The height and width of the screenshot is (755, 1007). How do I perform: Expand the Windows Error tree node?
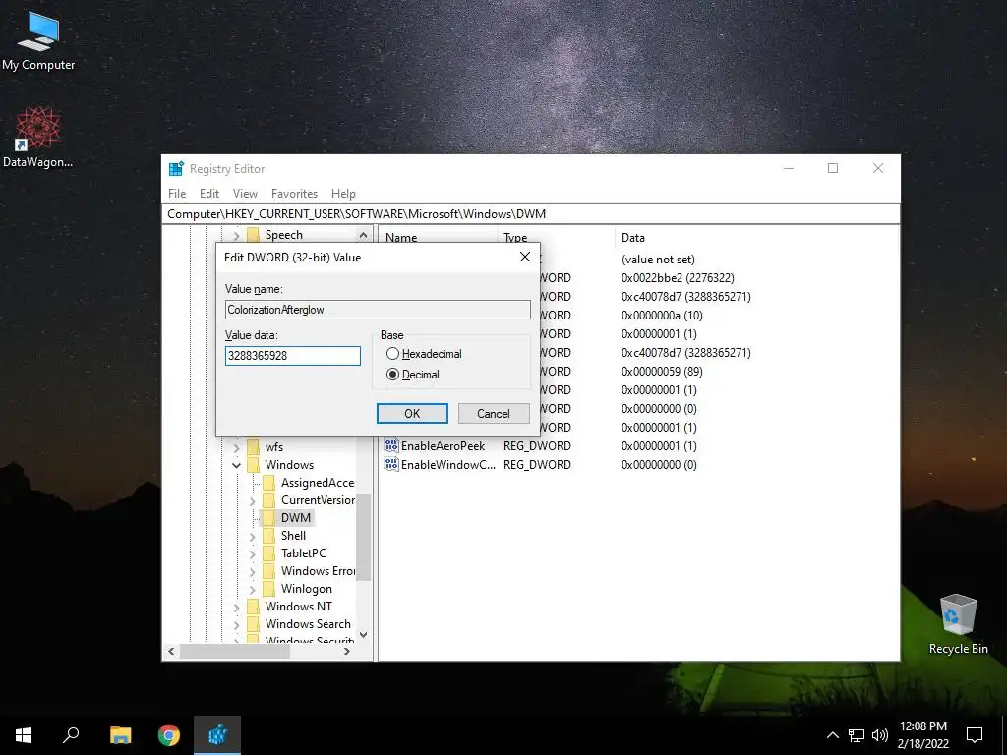coord(253,571)
